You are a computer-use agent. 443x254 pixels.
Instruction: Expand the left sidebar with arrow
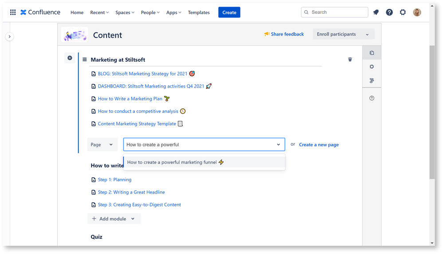[10, 36]
